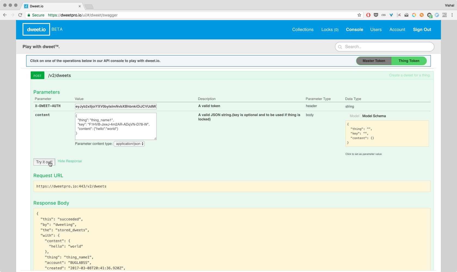Click the browser back arrow

click(5, 15)
